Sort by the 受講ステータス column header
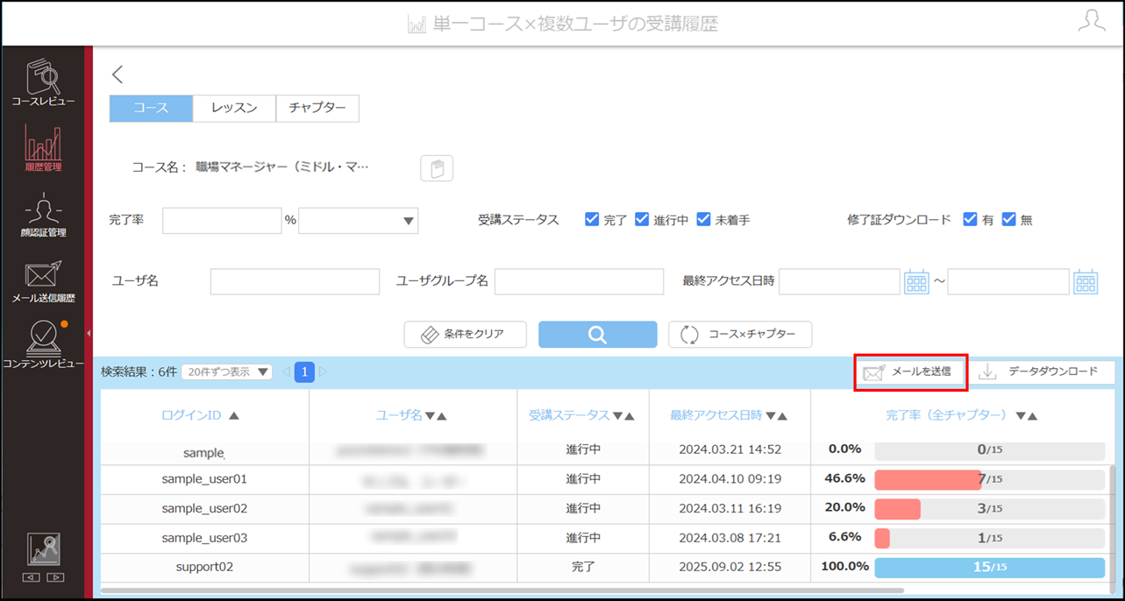The width and height of the screenshot is (1125, 601). [x=581, y=416]
